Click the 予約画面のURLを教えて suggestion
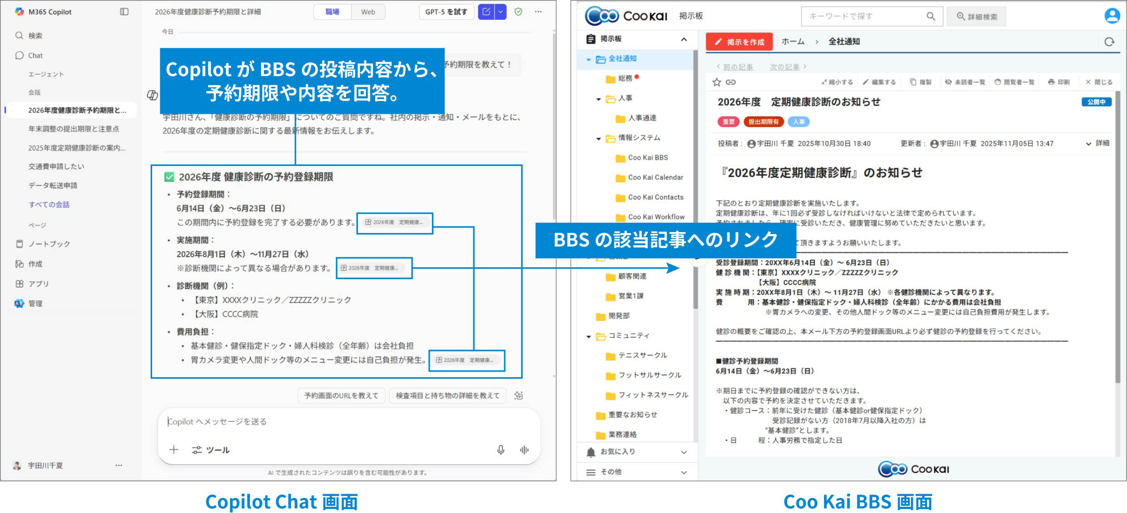Viewport: 1127px width, 513px height. point(341,395)
